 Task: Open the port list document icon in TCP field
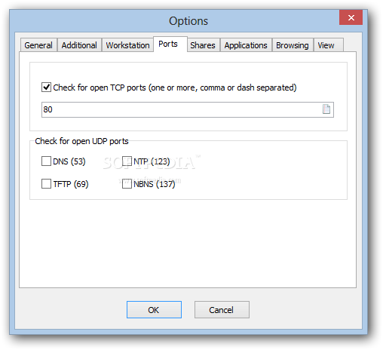(x=326, y=109)
